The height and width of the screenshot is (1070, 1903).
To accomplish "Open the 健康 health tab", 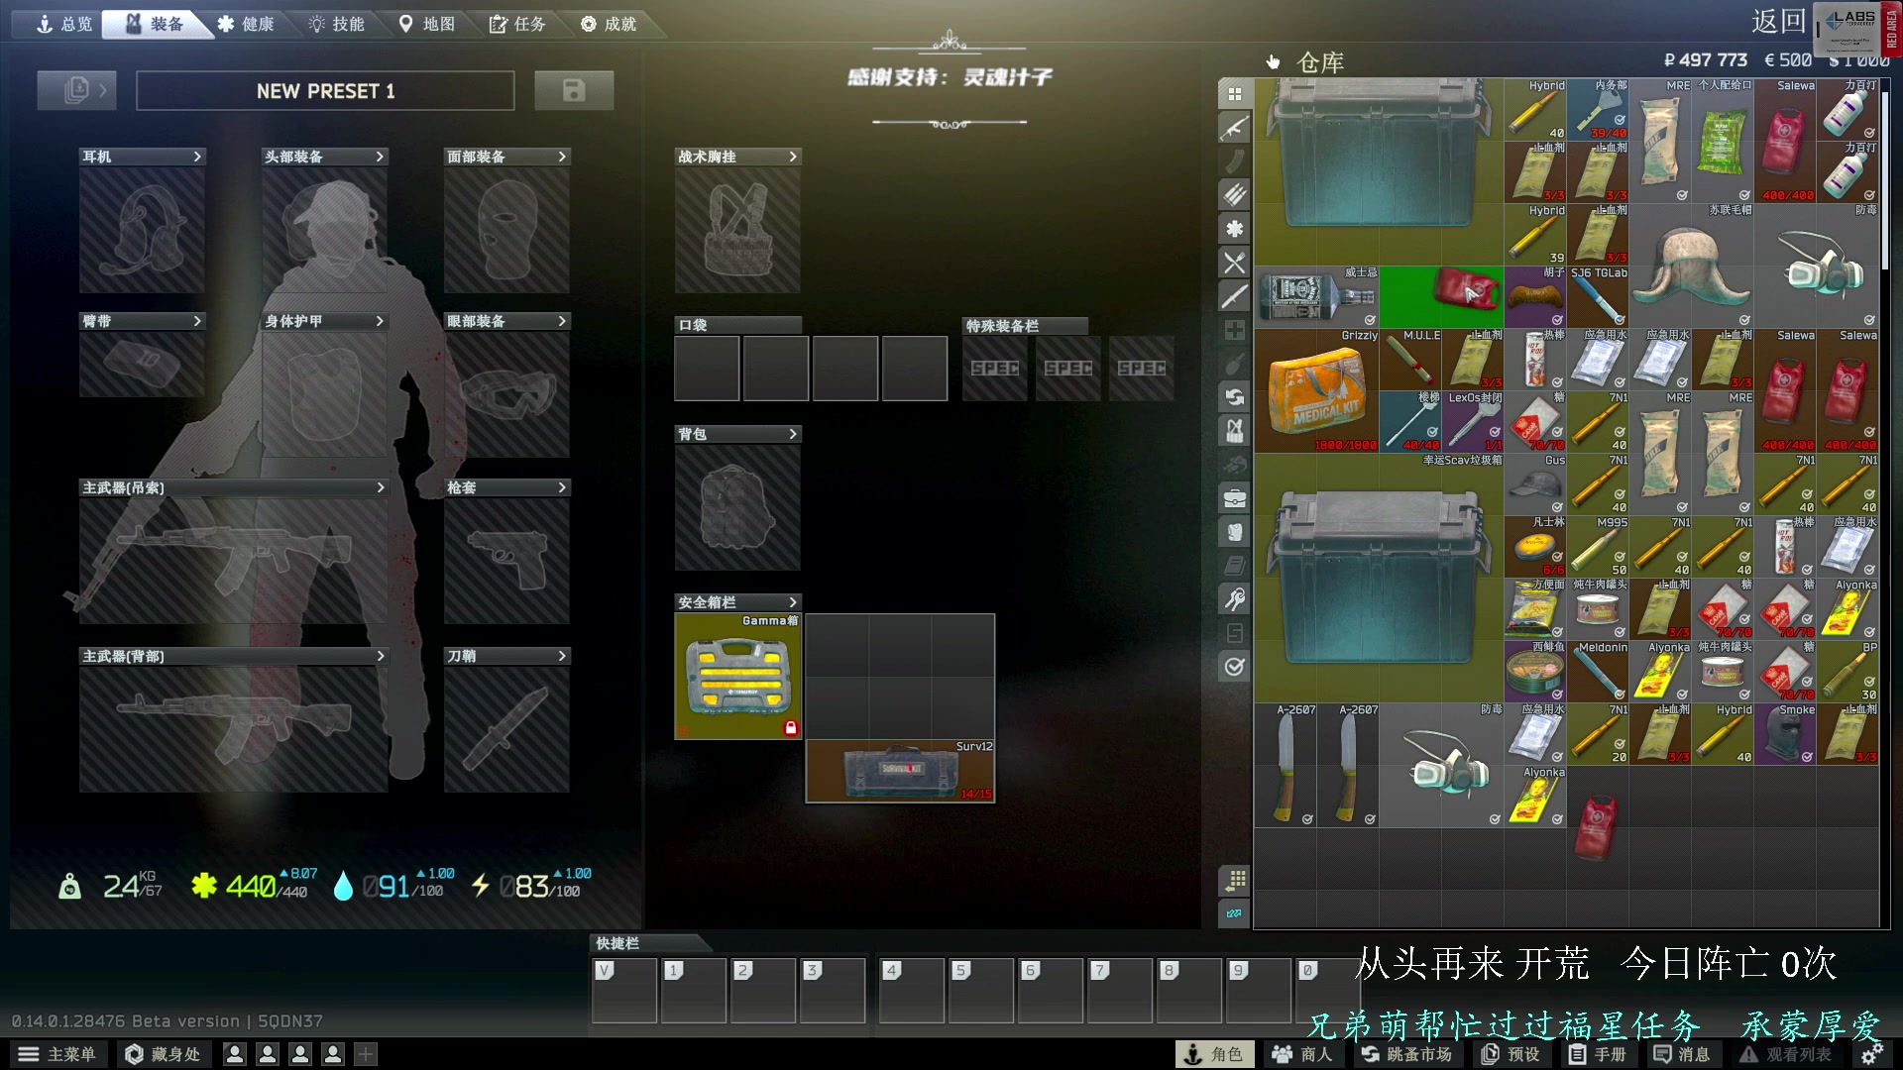I will pyautogui.click(x=246, y=24).
